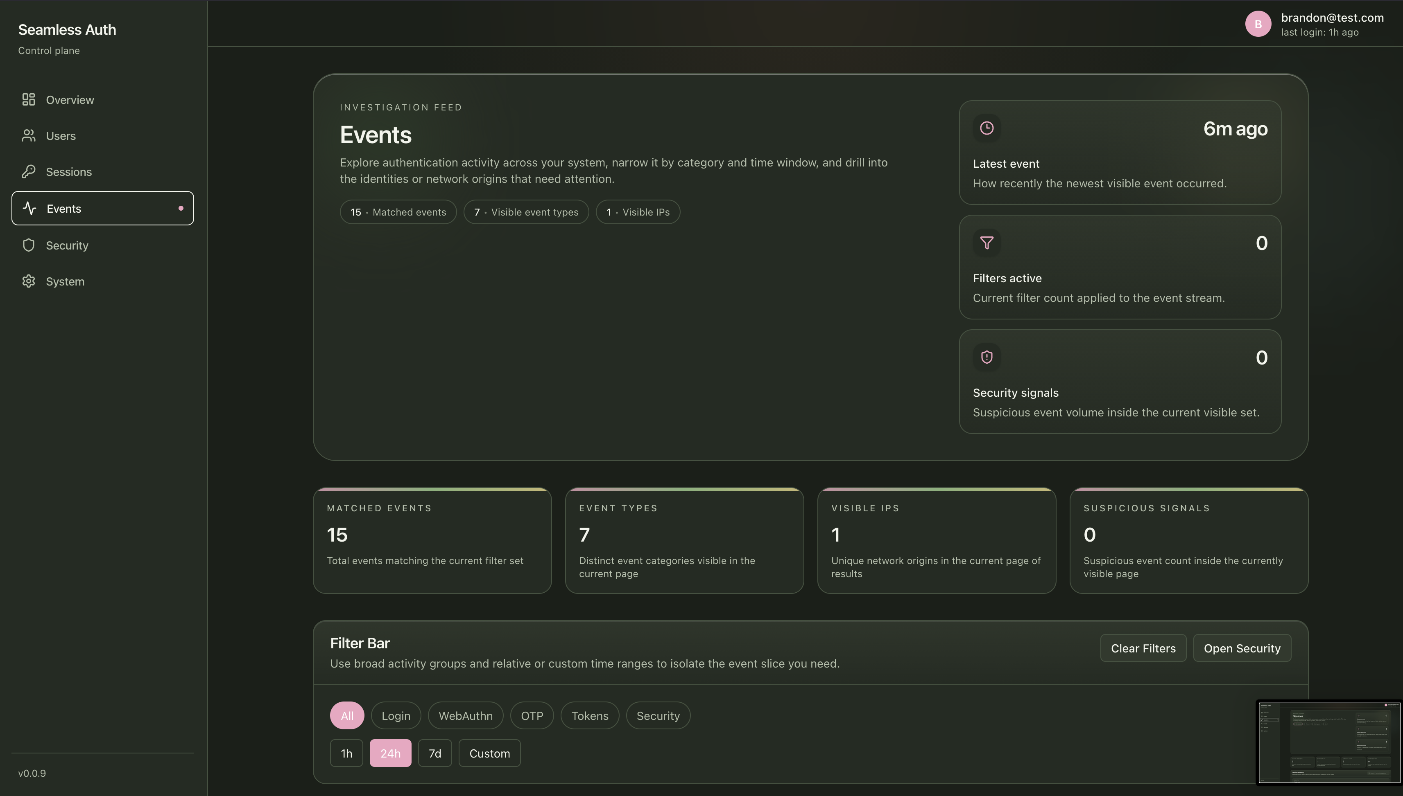
Task: Click the Sessions key icon
Action: (28, 172)
